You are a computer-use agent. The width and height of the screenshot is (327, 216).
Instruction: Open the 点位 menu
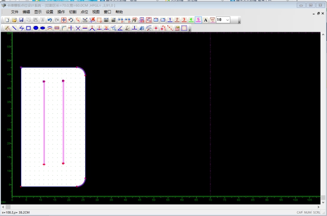coord(84,12)
